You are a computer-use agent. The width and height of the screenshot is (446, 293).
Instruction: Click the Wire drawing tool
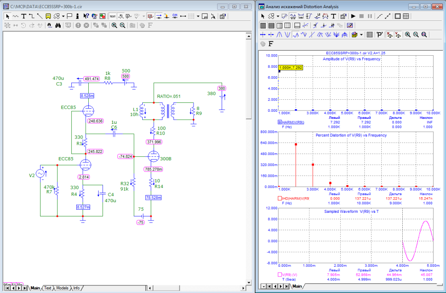[x=32, y=16]
